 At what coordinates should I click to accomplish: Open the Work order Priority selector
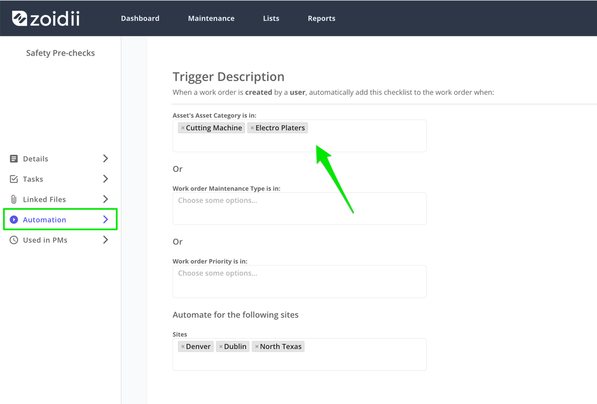pos(299,282)
